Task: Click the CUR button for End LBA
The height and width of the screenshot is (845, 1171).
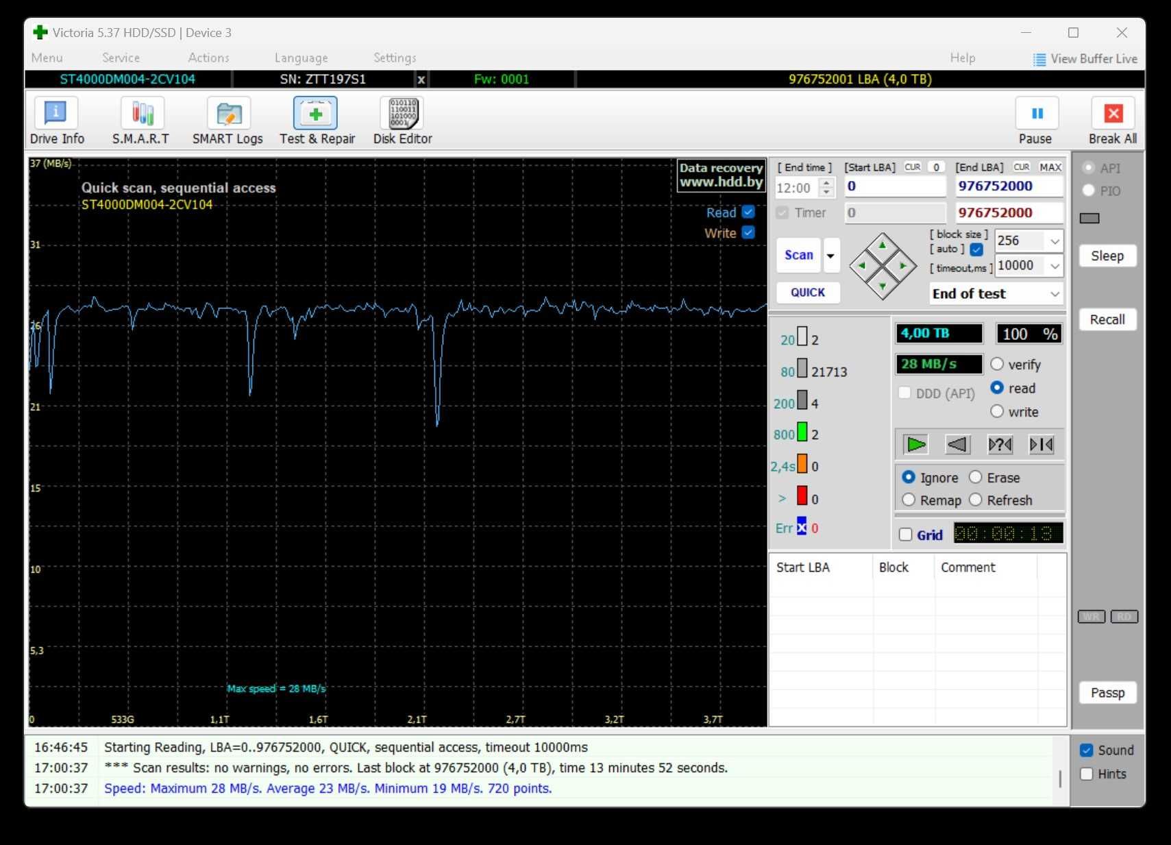Action: [x=1021, y=167]
